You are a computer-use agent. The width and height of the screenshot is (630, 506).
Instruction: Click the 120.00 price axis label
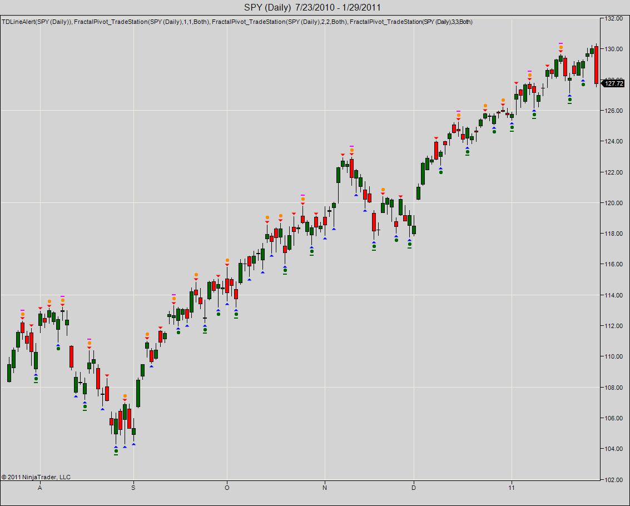614,203
